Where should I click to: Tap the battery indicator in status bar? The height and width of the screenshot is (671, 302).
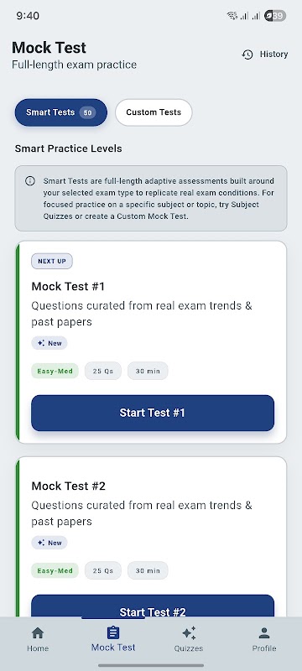pos(275,16)
